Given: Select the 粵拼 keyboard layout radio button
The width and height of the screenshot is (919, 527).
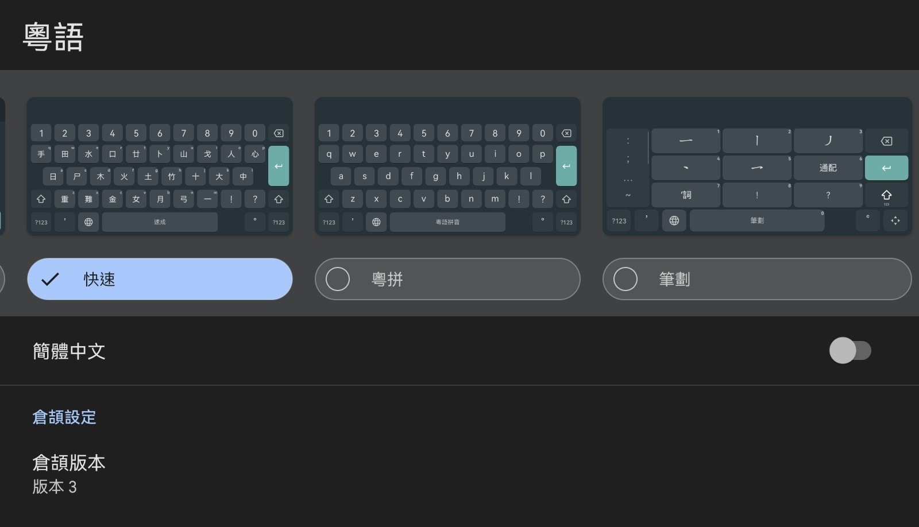Looking at the screenshot, I should click(338, 279).
